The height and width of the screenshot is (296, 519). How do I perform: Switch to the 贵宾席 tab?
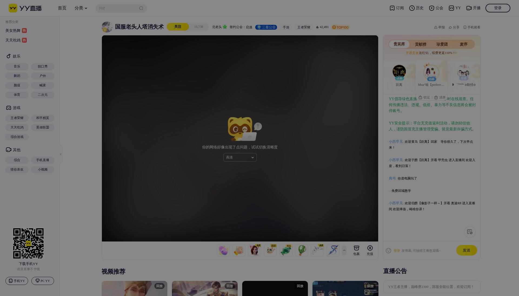pos(399,44)
